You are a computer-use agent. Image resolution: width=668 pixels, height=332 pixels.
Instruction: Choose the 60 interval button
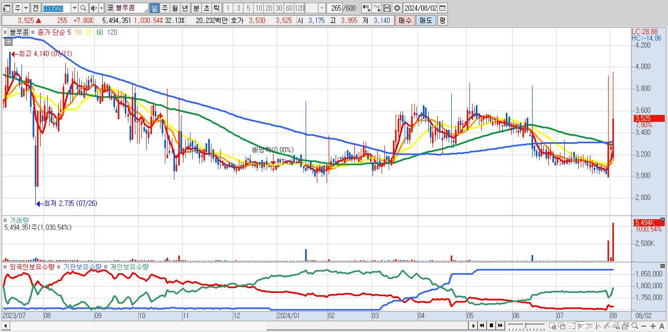point(289,8)
